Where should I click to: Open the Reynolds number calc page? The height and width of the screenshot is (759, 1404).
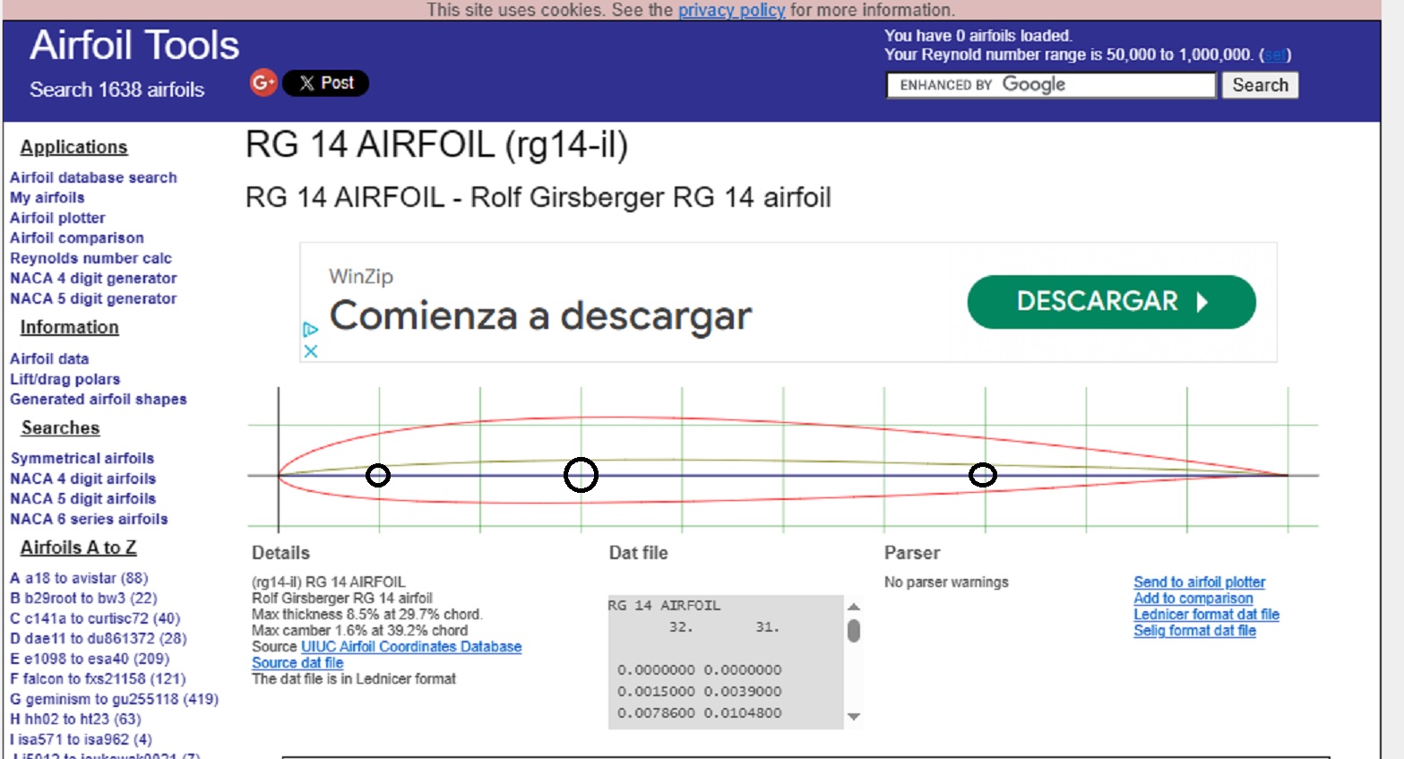coord(90,258)
